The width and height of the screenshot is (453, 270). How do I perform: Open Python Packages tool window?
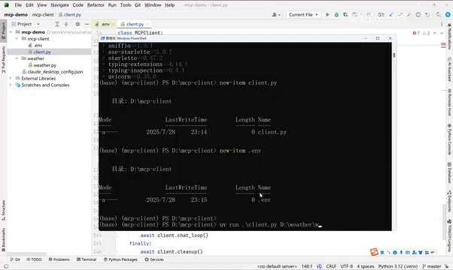coord(120,259)
